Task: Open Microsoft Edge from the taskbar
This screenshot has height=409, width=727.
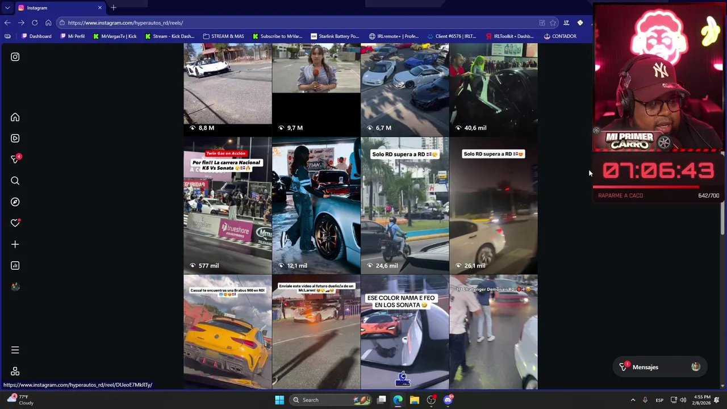Action: tap(398, 400)
